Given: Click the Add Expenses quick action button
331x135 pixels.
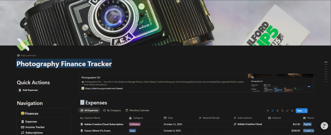Looking at the screenshot, I should click(x=28, y=90).
